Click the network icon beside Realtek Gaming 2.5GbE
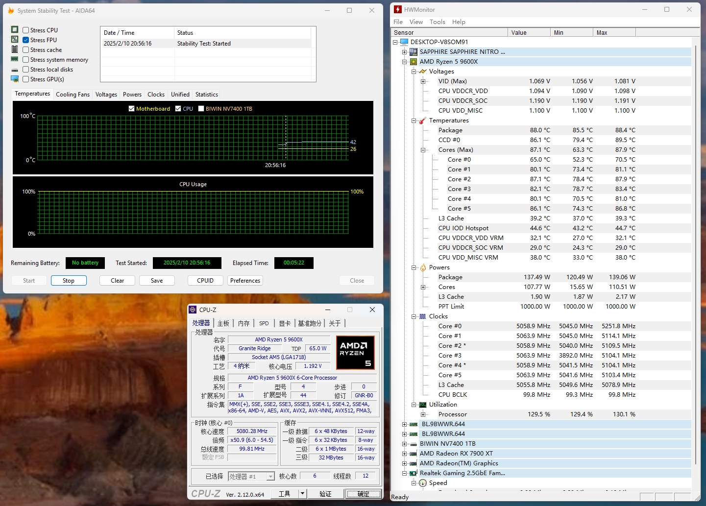This screenshot has height=506, width=706. point(414,473)
